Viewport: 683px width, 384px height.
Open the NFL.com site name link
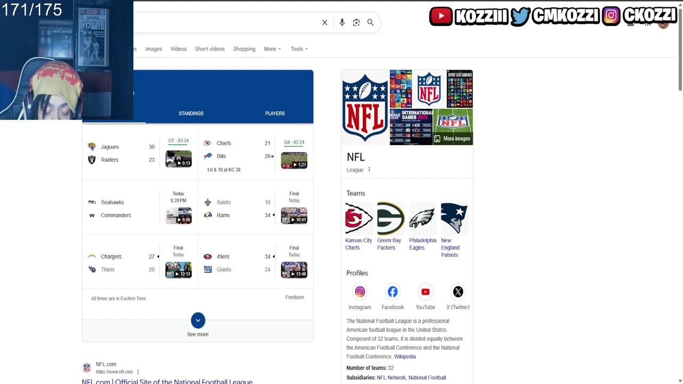click(106, 364)
